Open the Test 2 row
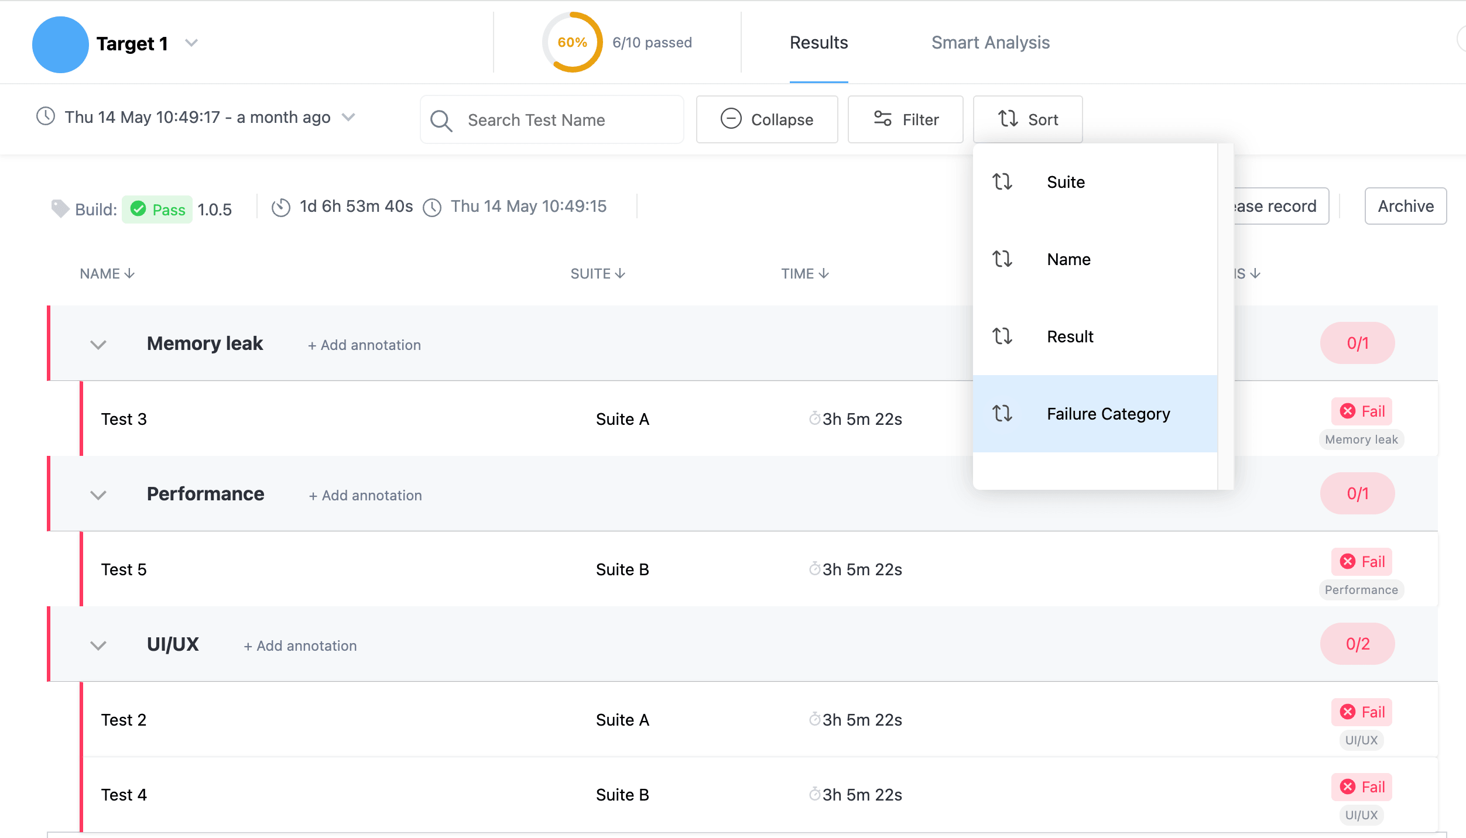Viewport: 1466px width, 838px height. click(759, 720)
